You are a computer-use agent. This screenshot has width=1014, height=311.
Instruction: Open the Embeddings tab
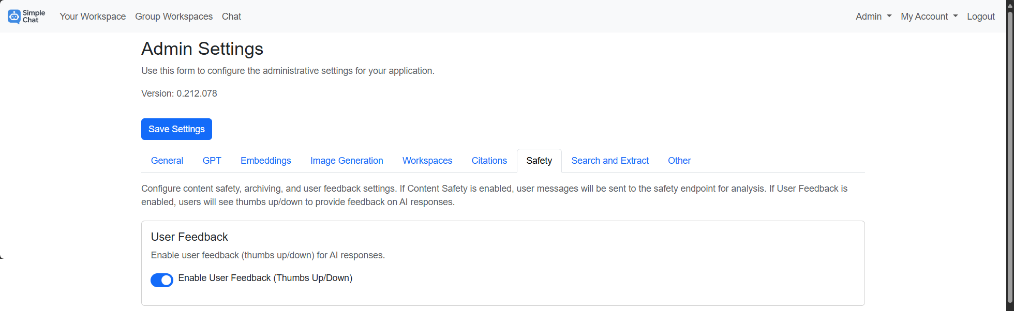click(266, 161)
